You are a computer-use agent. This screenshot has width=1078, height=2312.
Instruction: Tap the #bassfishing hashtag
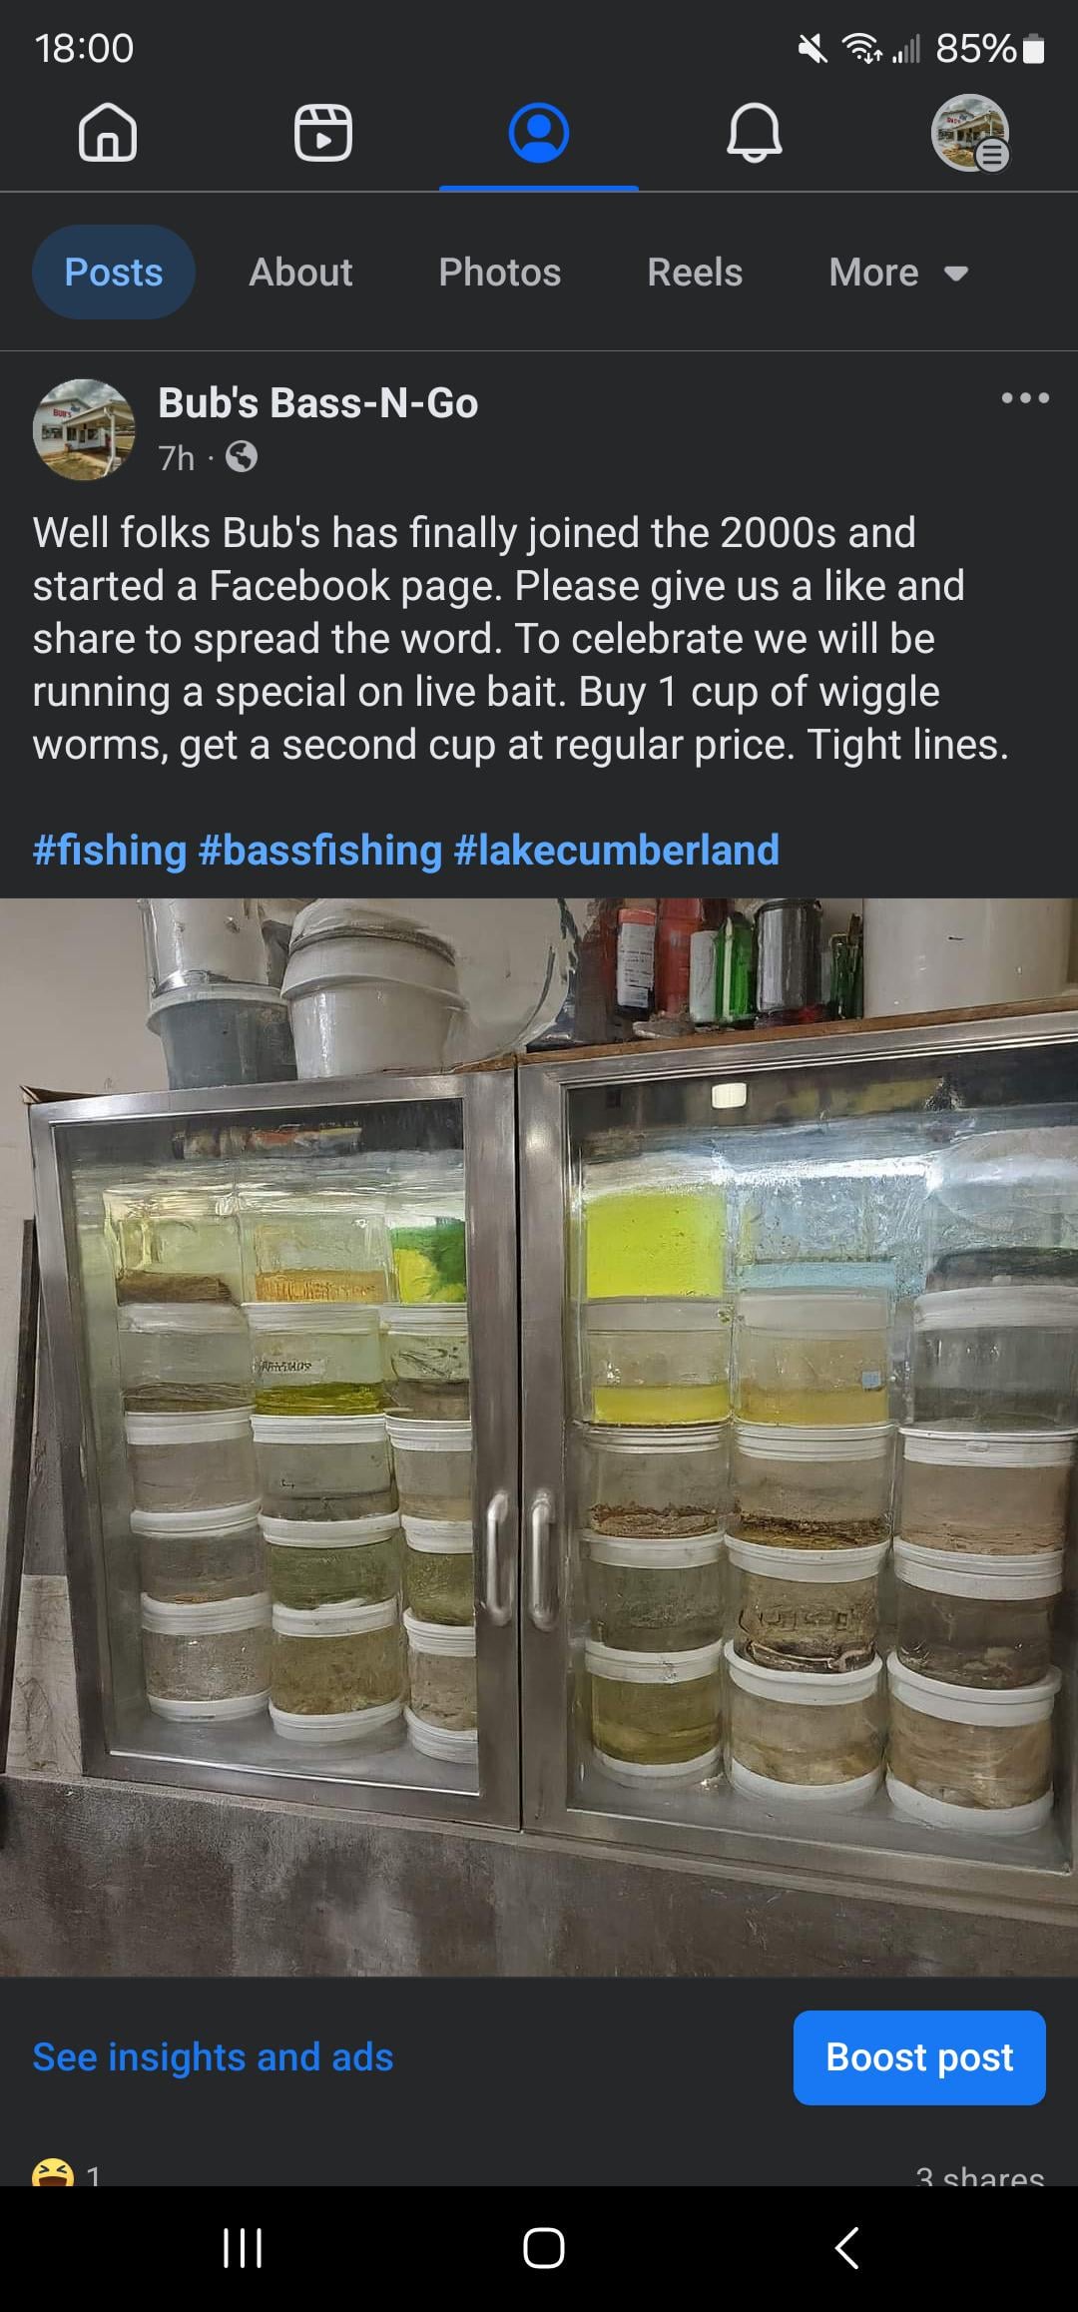(x=320, y=851)
